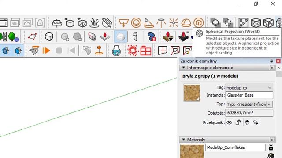Viewport: 282px width, 158px height.
Task: Pin the Zasobnik domyślny tray
Action: pyautogui.click(x=271, y=61)
